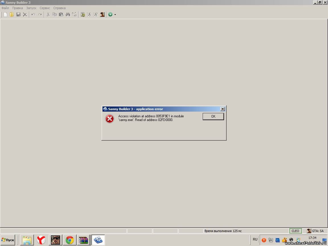This screenshot has width=328, height=246.
Task: Click the Sanny Builder 3 title bar icon
Action: click(x=3, y=3)
